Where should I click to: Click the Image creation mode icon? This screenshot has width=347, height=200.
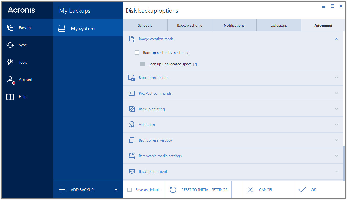pyautogui.click(x=132, y=39)
